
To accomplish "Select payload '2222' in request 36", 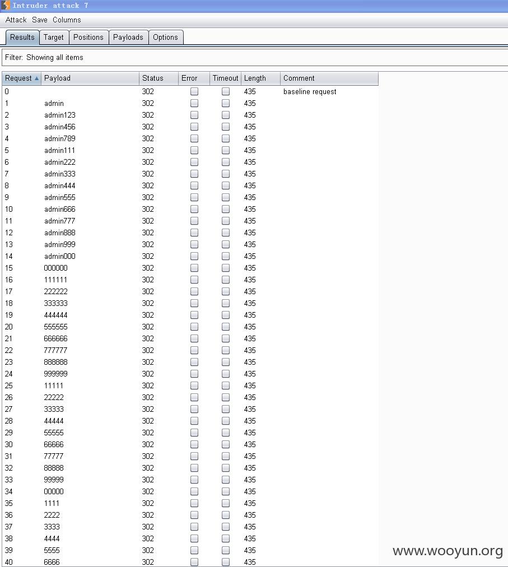I will pyautogui.click(x=52, y=515).
